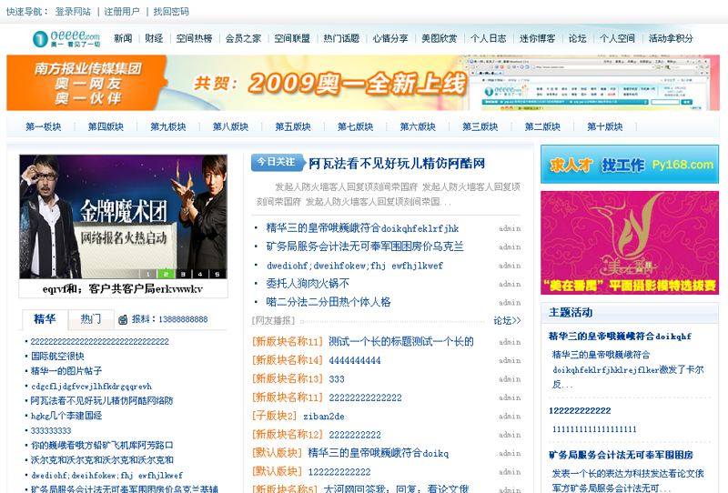Click the printer icon beside 报料
Screen dimensions: 728x493
pyautogui.click(x=123, y=319)
